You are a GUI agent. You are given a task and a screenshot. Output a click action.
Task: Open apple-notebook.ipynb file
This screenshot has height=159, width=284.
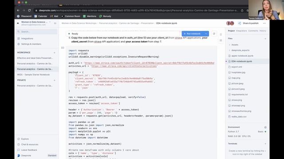pos(242,56)
